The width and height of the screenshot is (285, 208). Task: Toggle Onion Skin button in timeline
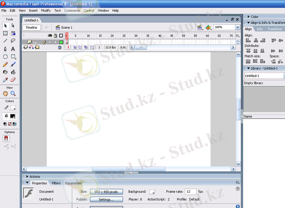point(74,47)
